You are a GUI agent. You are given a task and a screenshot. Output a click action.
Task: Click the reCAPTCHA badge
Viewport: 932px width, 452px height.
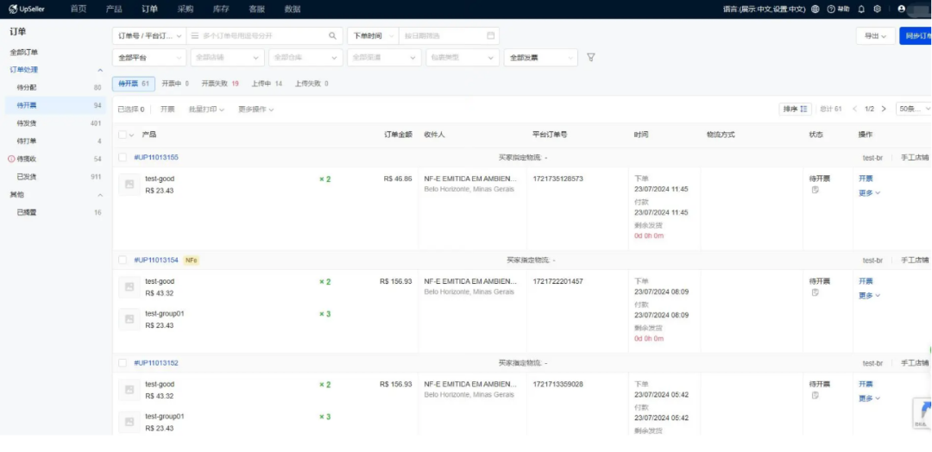click(x=922, y=413)
